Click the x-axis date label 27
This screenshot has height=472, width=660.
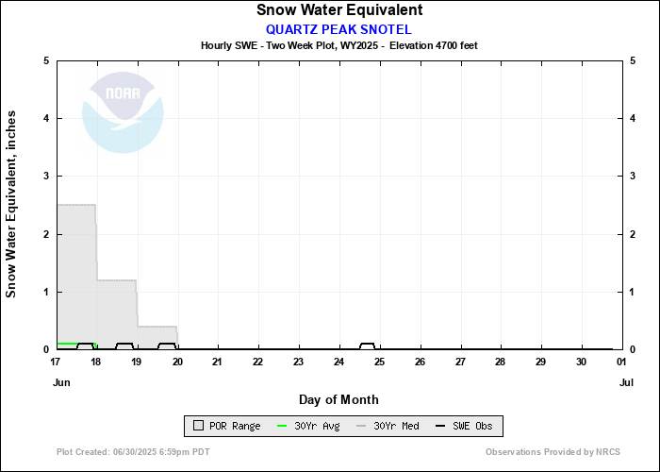pyautogui.click(x=460, y=362)
